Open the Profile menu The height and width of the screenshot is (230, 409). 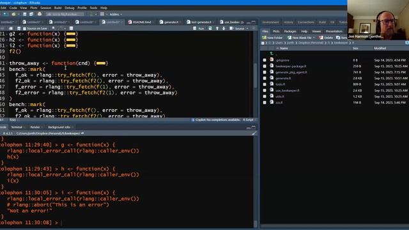(82, 8)
